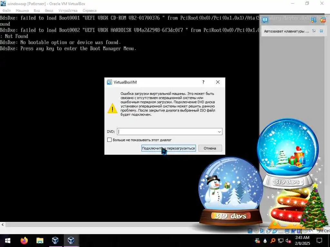Click 'Подключить и перезагрузиться' button
The image size is (330, 247).
169,148
